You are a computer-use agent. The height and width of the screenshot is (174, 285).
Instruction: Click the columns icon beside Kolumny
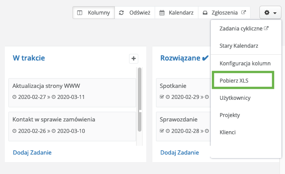[80, 13]
